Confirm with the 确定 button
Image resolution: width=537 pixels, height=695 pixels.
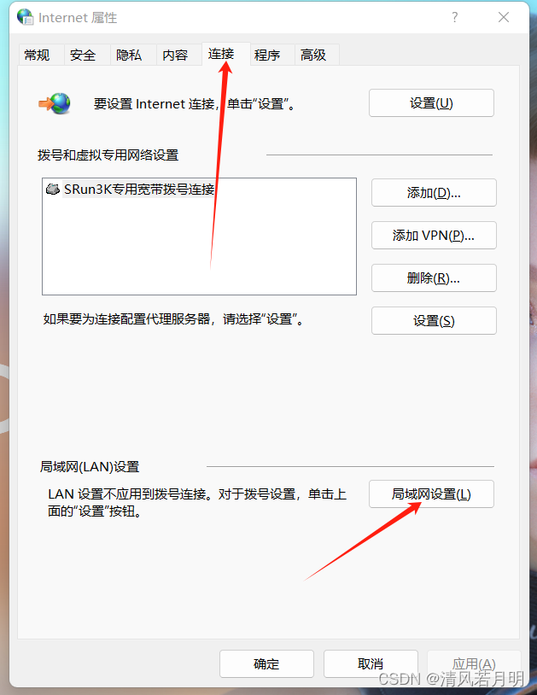[x=266, y=663]
